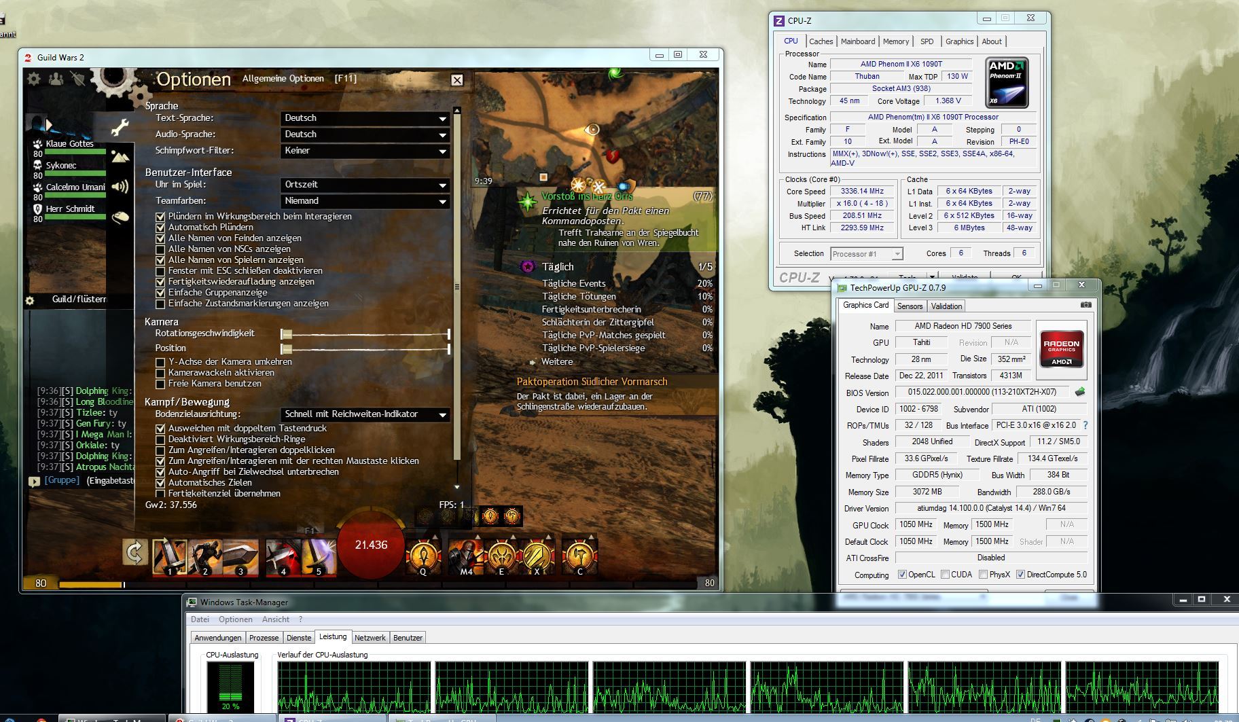Image resolution: width=1239 pixels, height=722 pixels.
Task: Open the Text-Sprache dropdown
Action: coord(365,118)
